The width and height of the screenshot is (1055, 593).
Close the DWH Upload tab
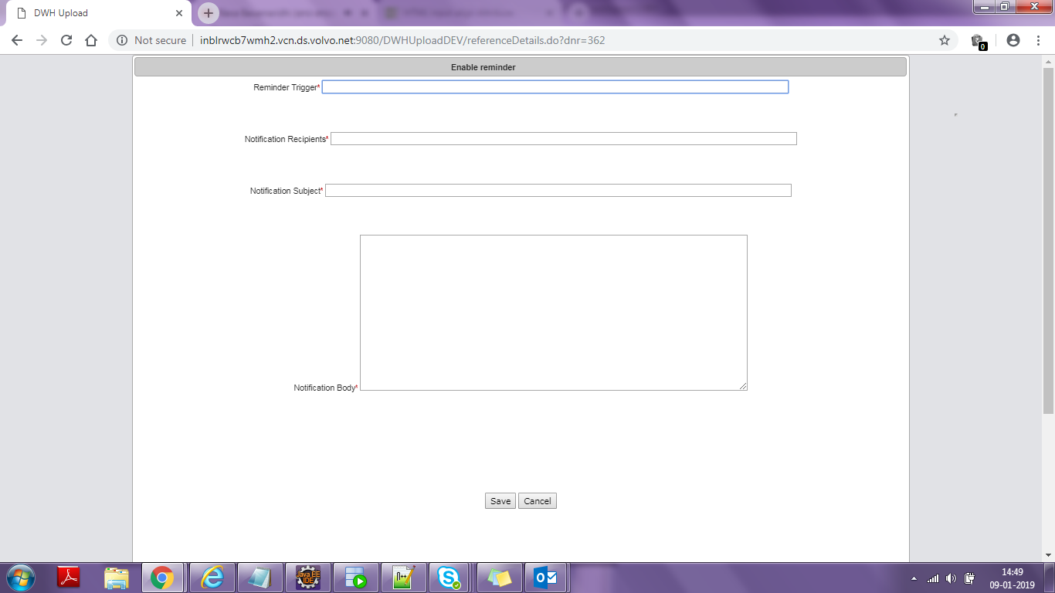[x=179, y=13]
